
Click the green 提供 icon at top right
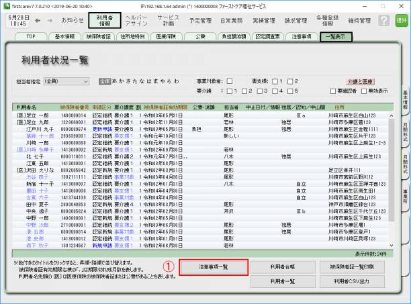[x=401, y=21]
